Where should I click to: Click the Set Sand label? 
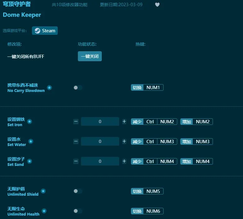pyautogui.click(x=16, y=164)
